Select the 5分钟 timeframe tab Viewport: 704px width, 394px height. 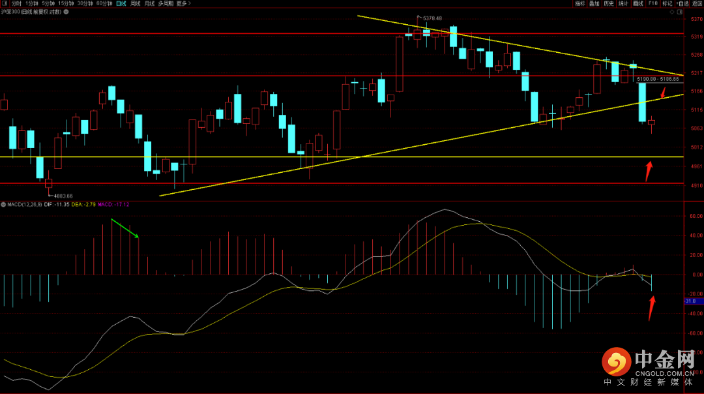[x=48, y=3]
